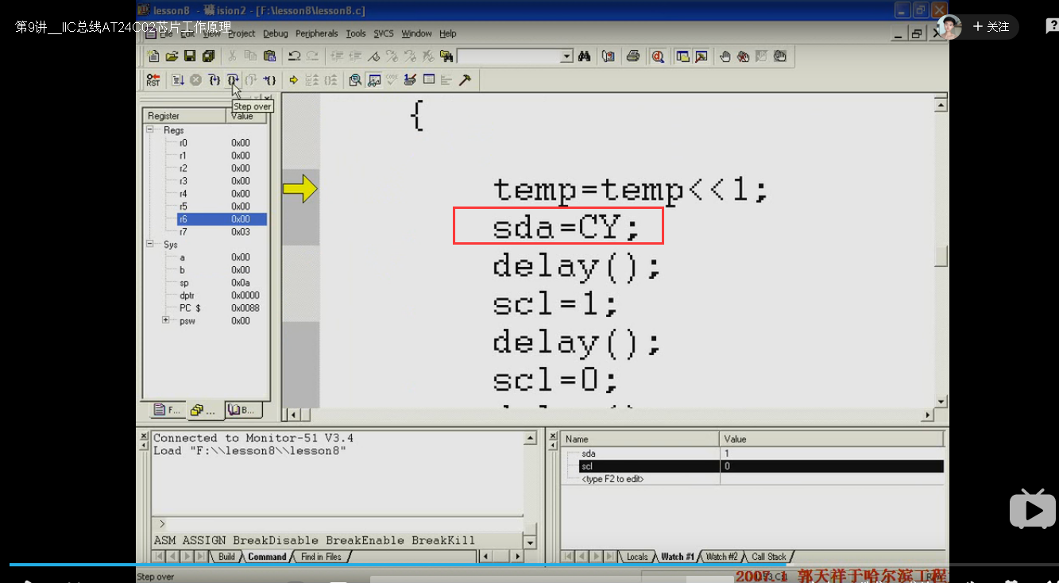Click the 关注 follow button
This screenshot has height=583, width=1059.
(991, 26)
